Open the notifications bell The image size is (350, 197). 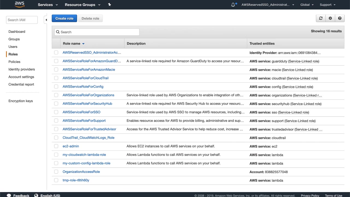[x=233, y=5]
